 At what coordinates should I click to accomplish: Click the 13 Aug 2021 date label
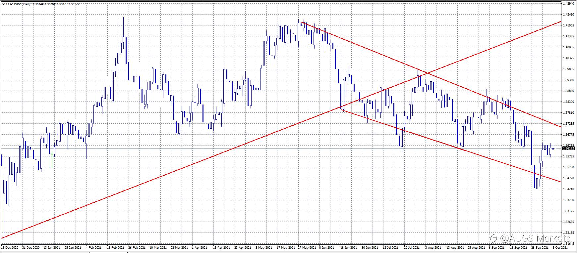tap(455, 247)
